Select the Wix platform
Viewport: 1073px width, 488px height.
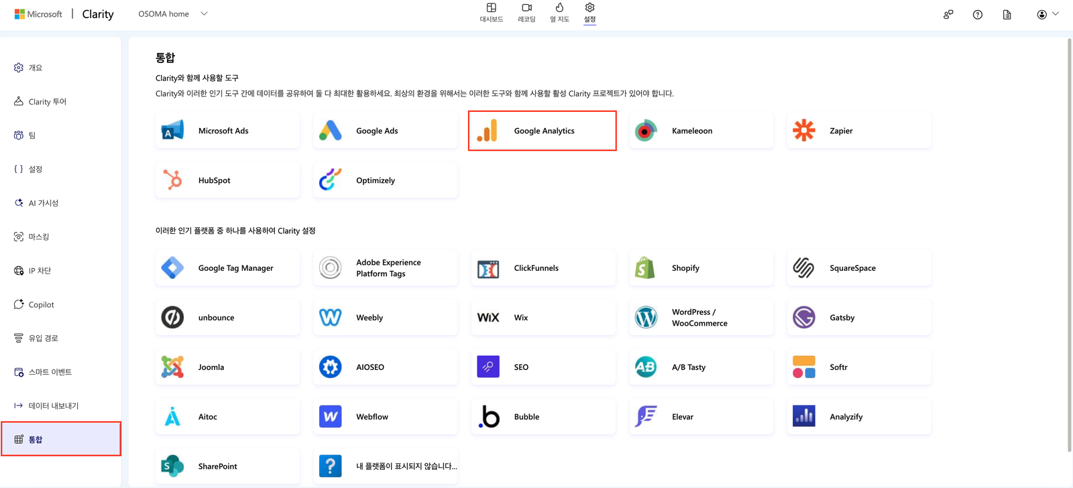[543, 318]
